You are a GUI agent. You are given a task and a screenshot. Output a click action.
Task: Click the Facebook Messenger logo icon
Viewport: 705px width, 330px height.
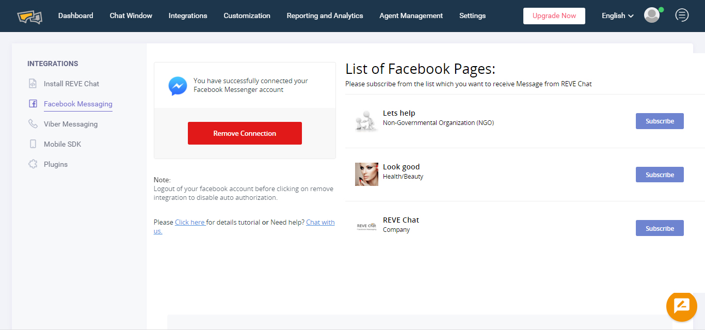click(x=178, y=86)
